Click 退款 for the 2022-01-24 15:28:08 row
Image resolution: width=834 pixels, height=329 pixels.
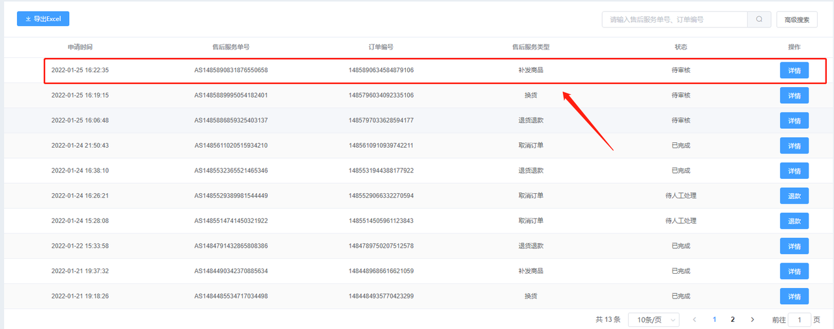[x=794, y=221]
